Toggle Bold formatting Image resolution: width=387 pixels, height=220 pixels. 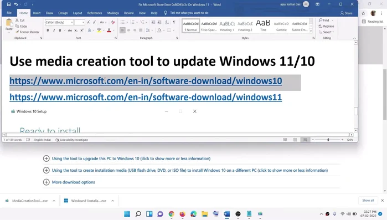[48, 30]
